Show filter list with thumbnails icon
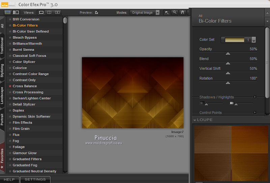 coord(8,12)
